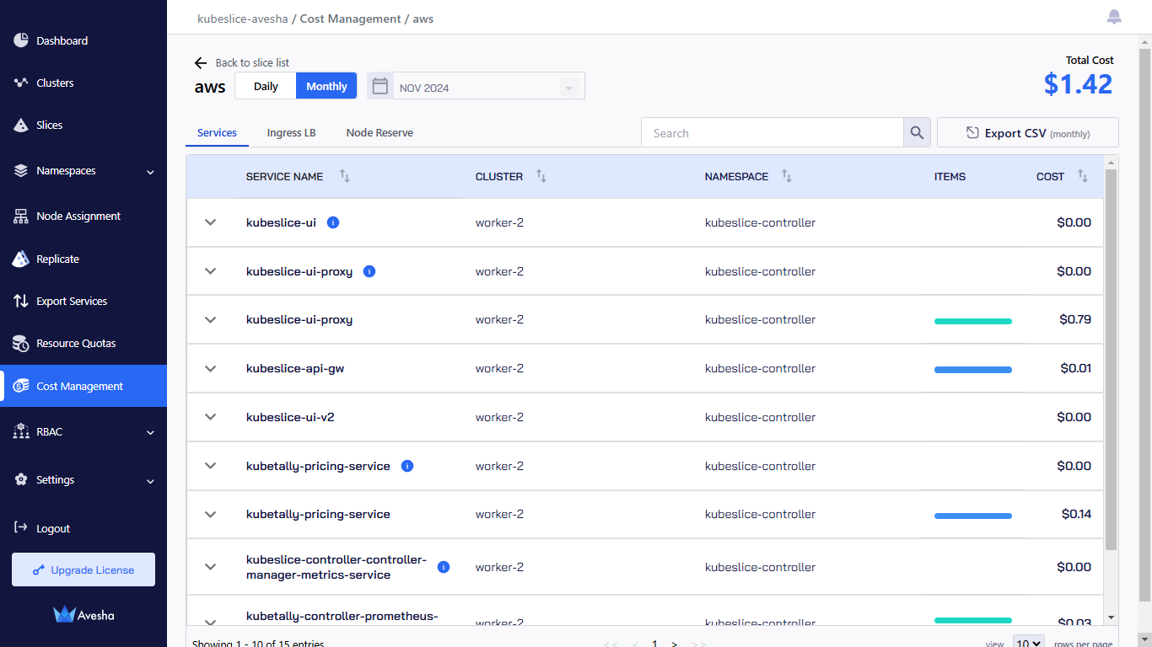
Task: Click the blue items bar in the $0.01 row
Action: point(973,370)
